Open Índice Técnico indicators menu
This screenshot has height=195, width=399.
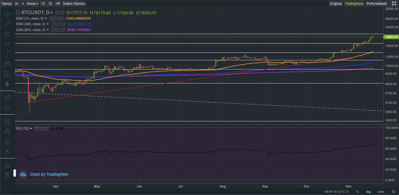[x=74, y=4]
